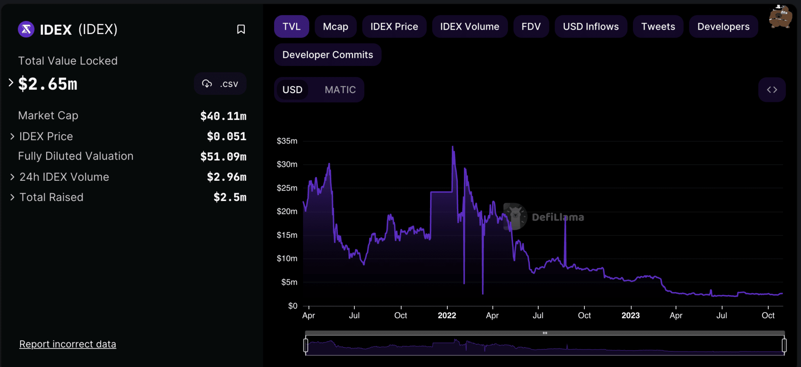Expand the Total Raised section

[12, 197]
